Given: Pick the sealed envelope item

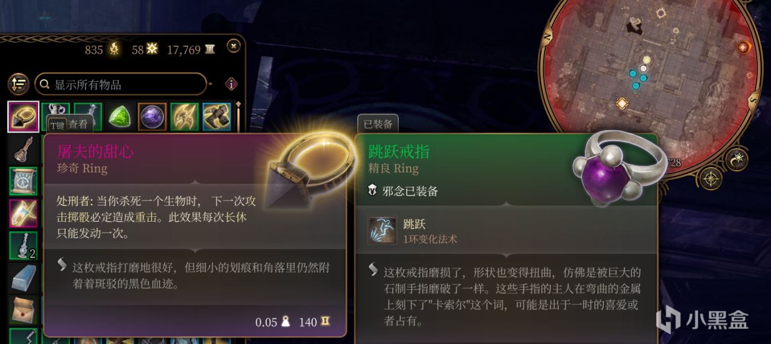Looking at the screenshot, I should pos(23,310).
